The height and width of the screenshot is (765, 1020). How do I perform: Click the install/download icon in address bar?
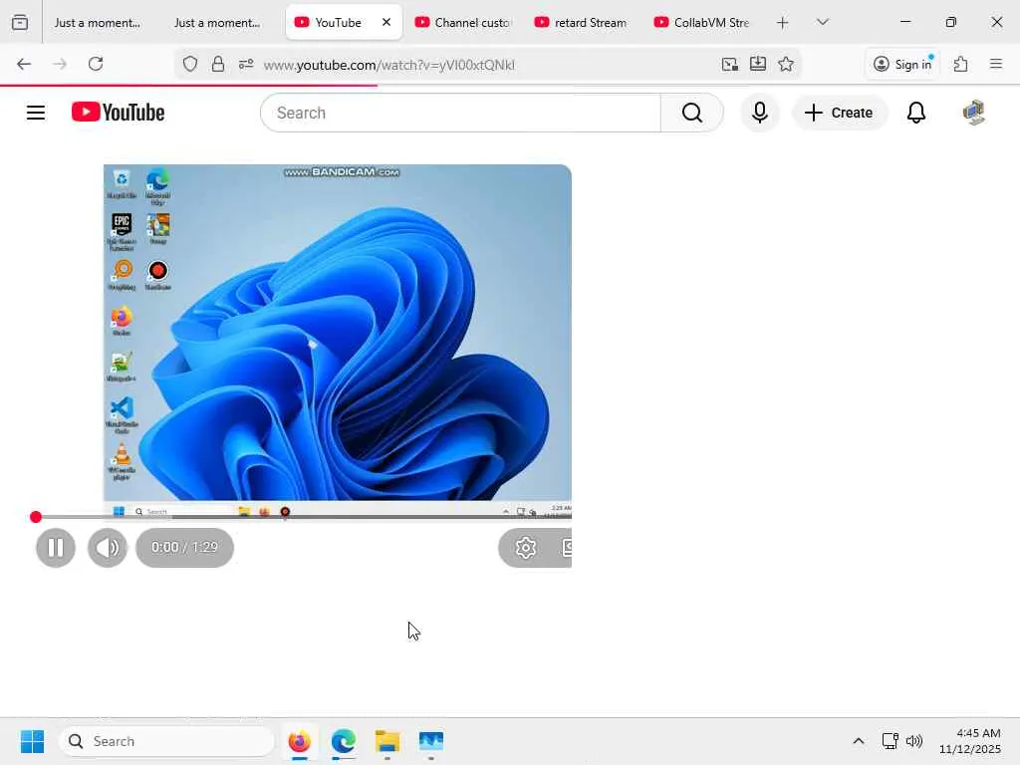[x=758, y=64]
